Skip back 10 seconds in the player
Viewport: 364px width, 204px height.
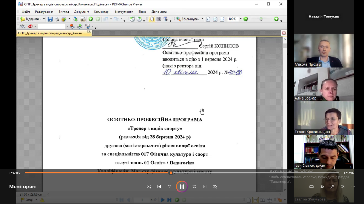pos(170,187)
